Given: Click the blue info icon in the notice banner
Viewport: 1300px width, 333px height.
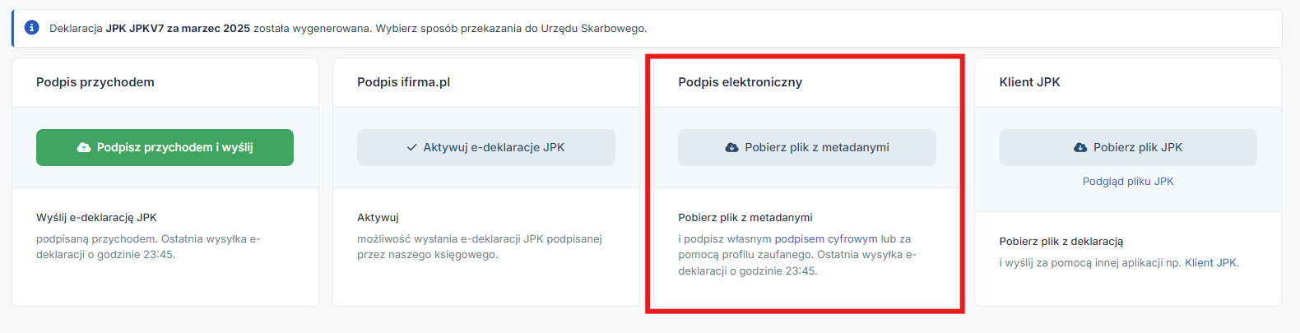Looking at the screenshot, I should 32,28.
